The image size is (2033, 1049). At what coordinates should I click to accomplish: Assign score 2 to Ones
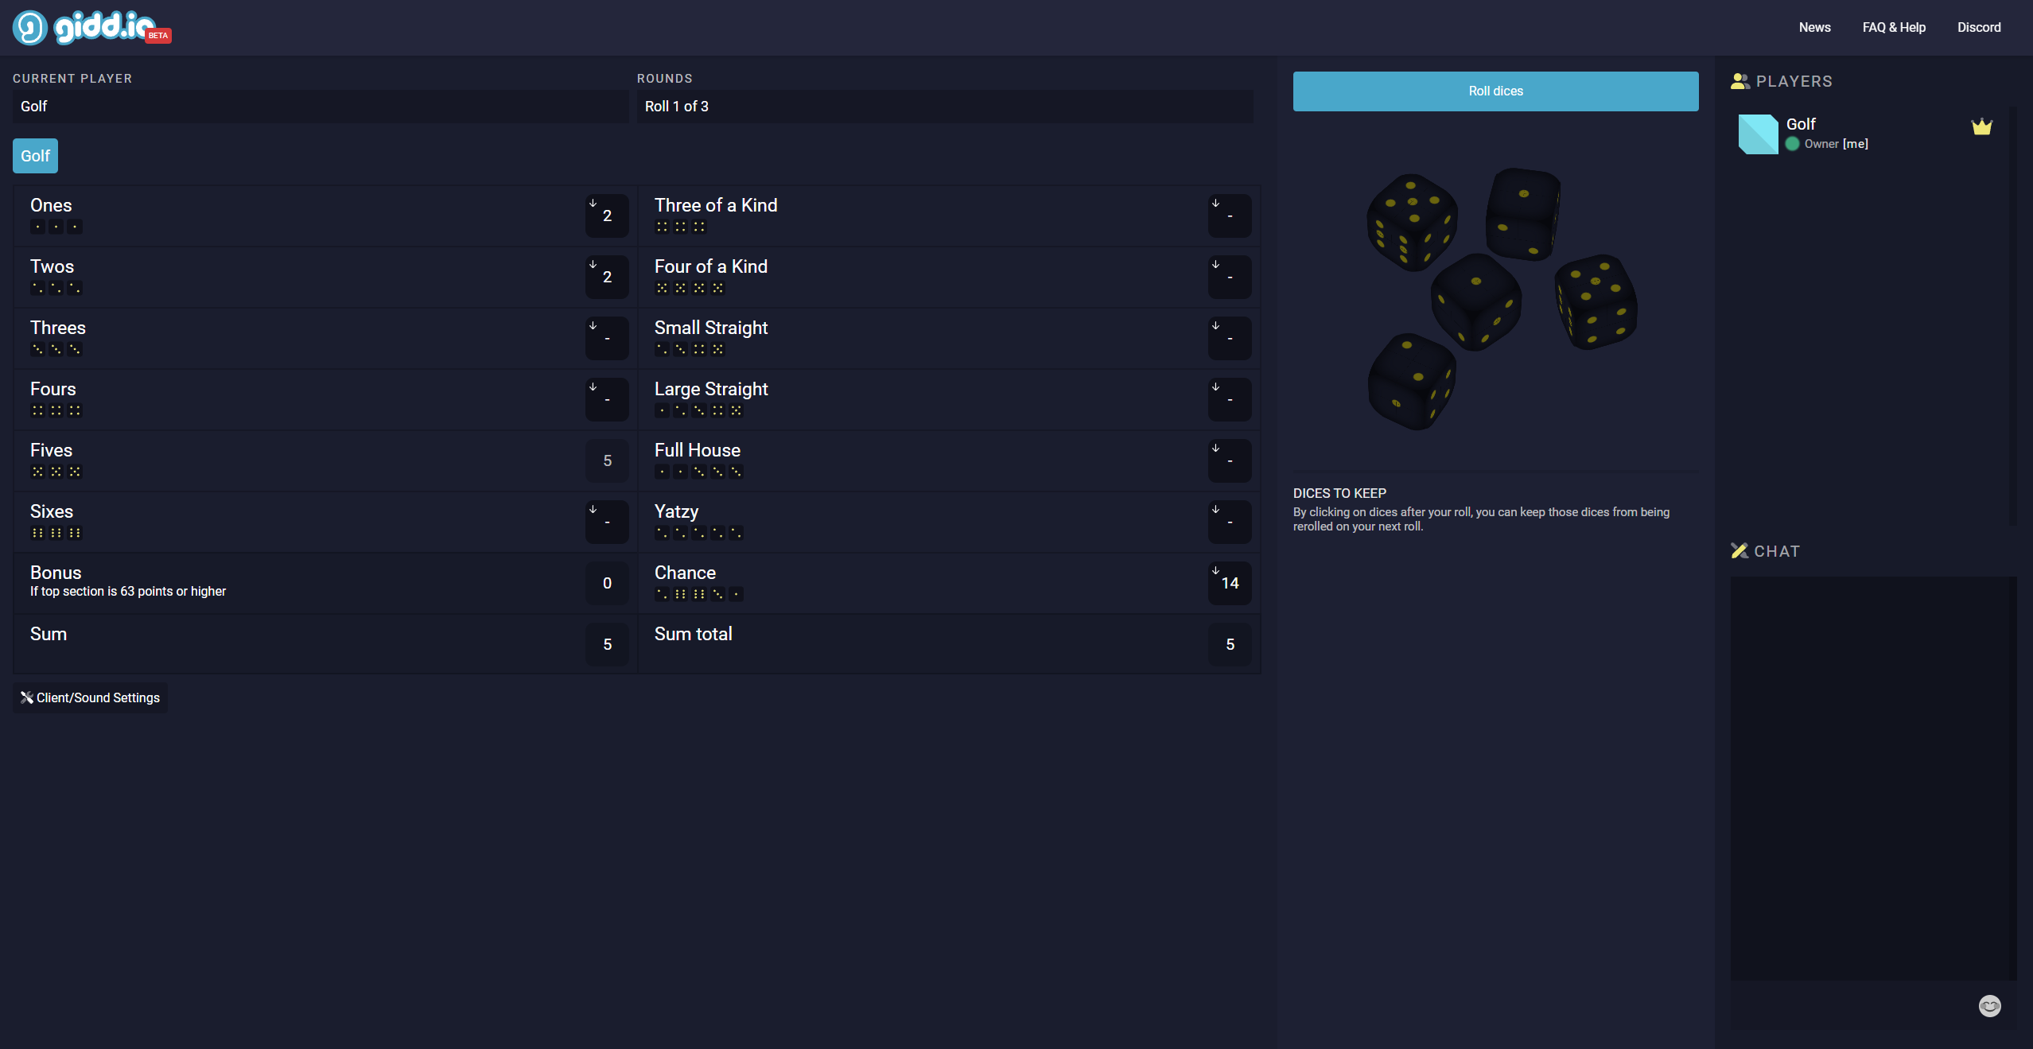click(x=607, y=216)
